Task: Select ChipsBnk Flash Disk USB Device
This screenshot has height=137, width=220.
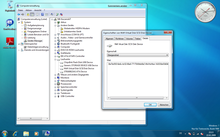Action: 78,62
